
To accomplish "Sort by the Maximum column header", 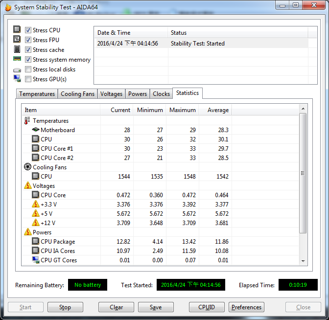I will point(182,110).
